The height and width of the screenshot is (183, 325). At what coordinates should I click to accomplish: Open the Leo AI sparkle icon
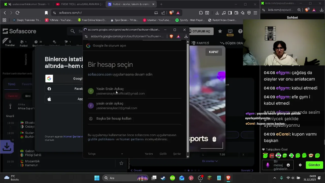[x=242, y=13]
